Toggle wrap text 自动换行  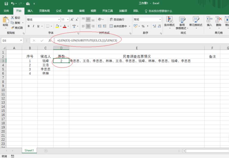(x=117, y=19)
